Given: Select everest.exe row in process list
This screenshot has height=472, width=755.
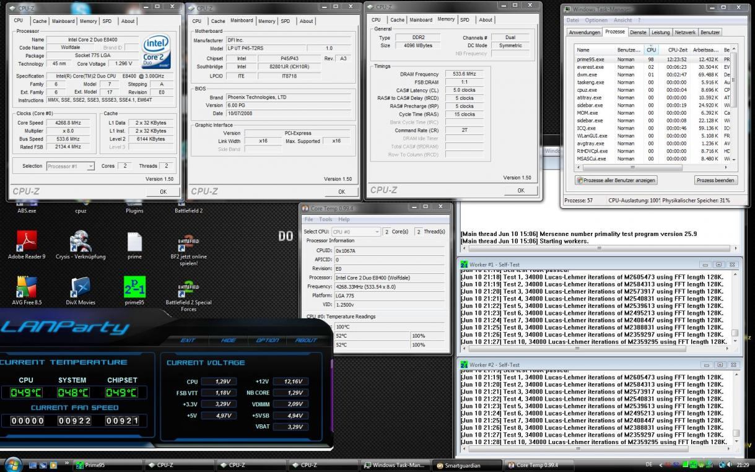Looking at the screenshot, I should pos(652,67).
